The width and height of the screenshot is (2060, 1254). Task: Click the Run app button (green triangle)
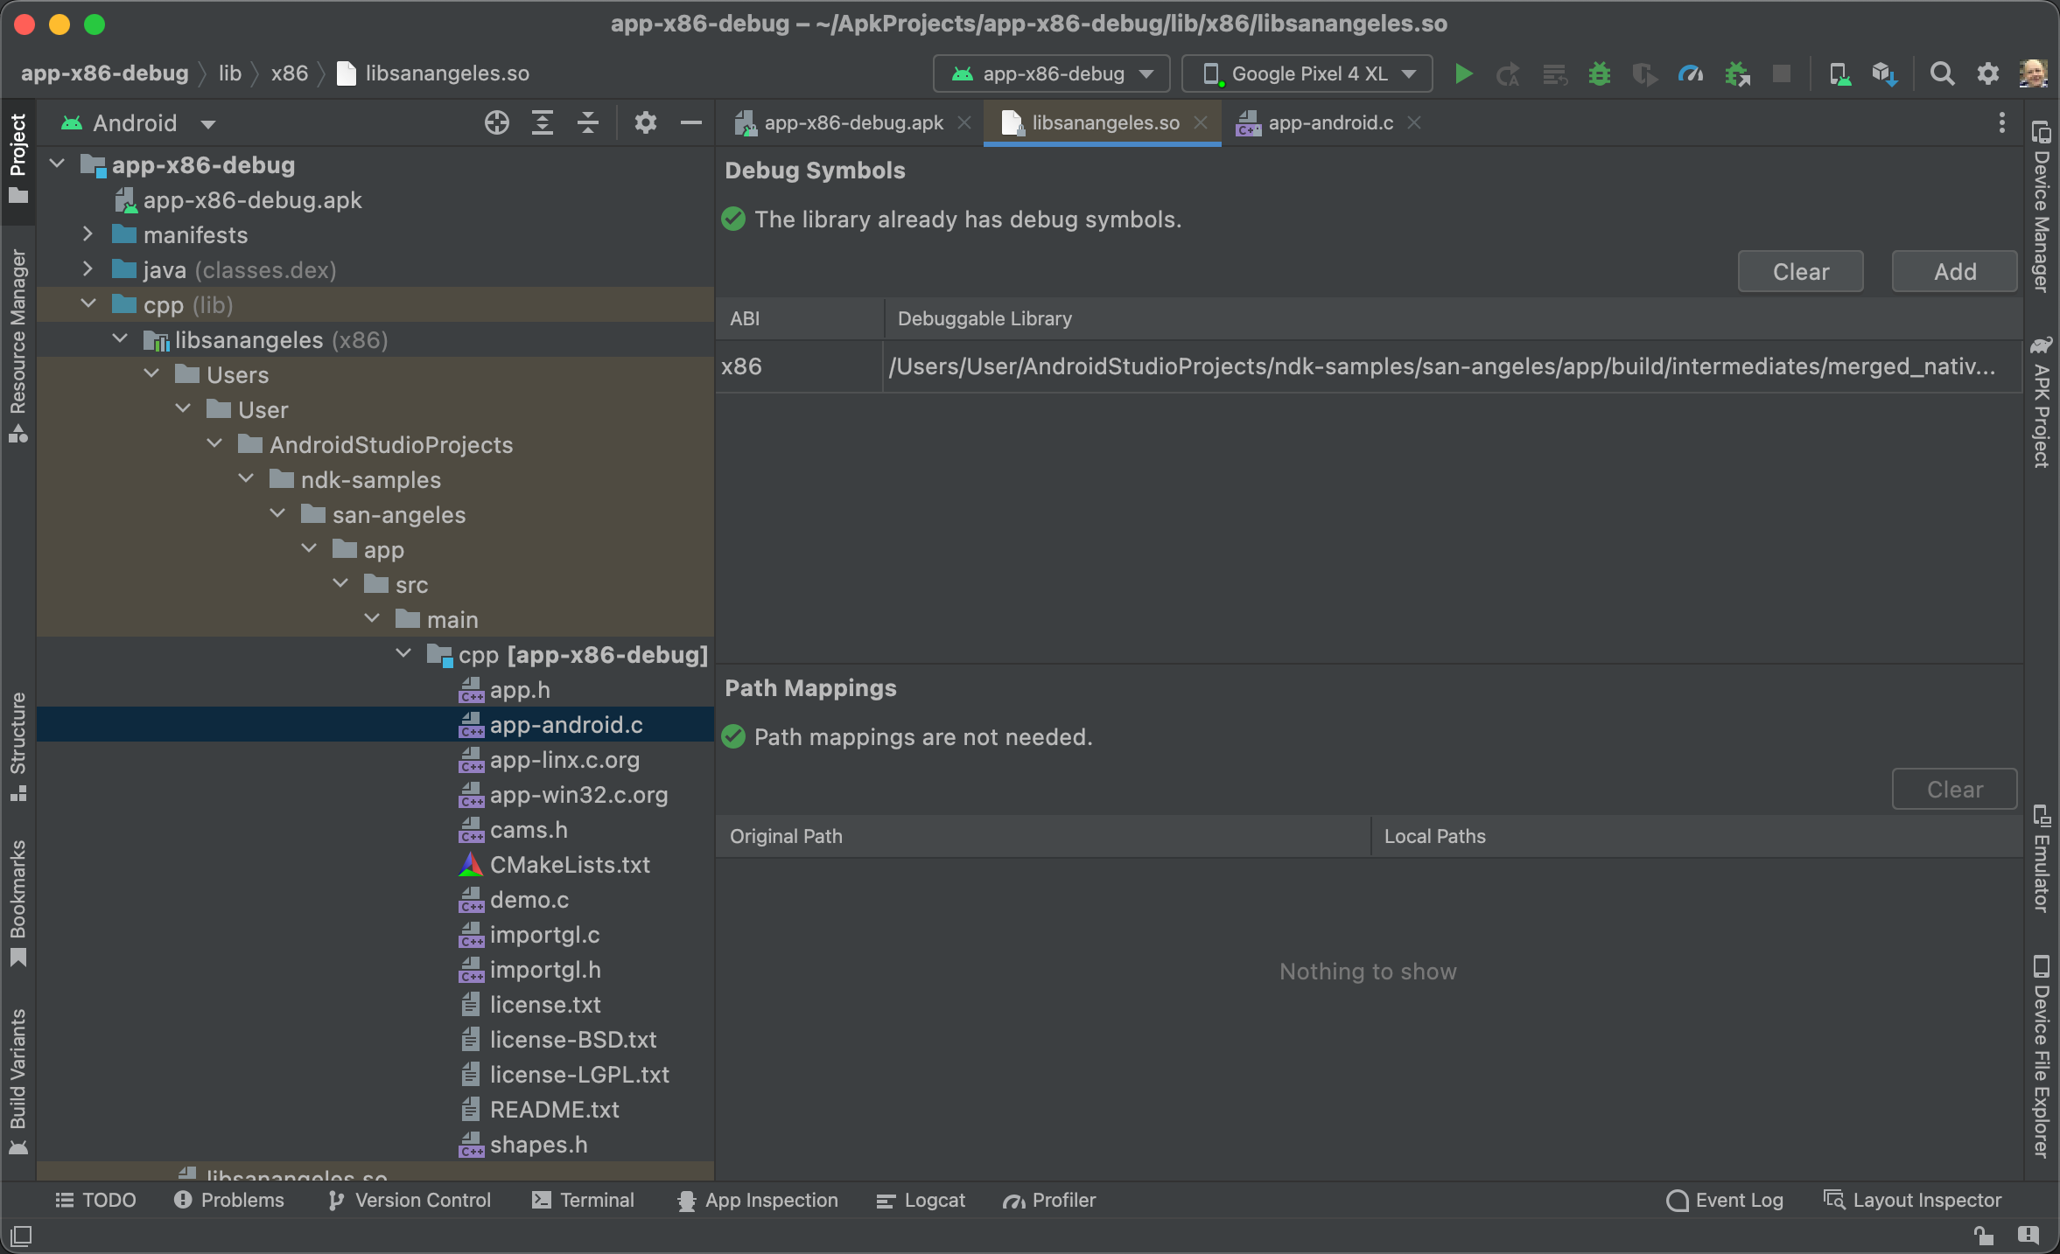tap(1462, 72)
